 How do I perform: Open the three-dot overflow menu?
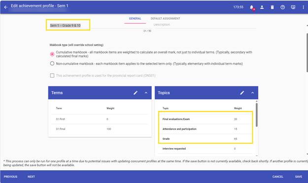303,7
